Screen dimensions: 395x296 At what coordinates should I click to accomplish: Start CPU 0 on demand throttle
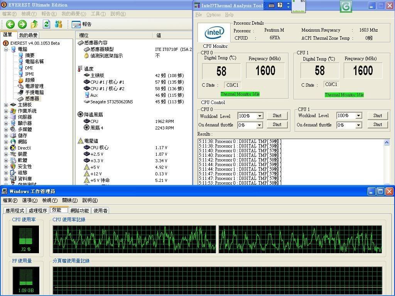[x=277, y=124]
